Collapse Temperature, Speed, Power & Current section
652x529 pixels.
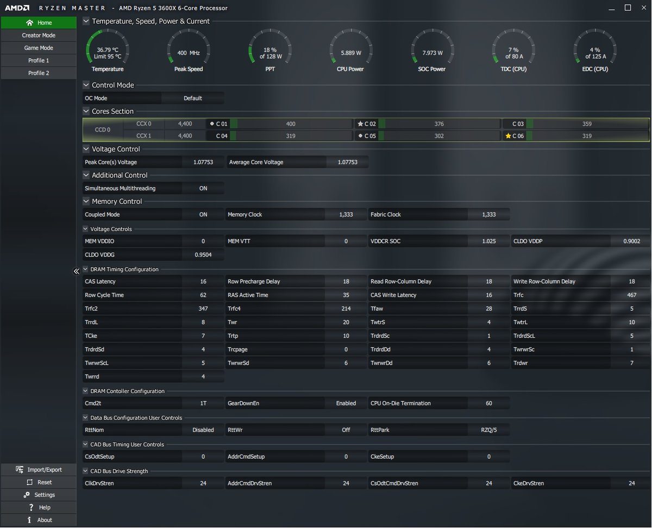click(86, 21)
